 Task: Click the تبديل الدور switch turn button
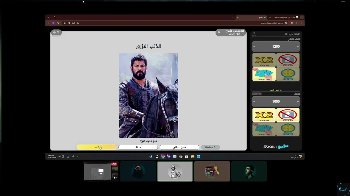[x=276, y=90]
